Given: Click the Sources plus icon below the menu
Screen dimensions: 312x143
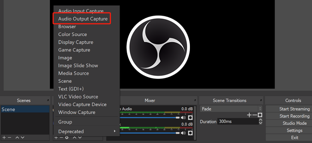Looking at the screenshot, I should [56, 138].
